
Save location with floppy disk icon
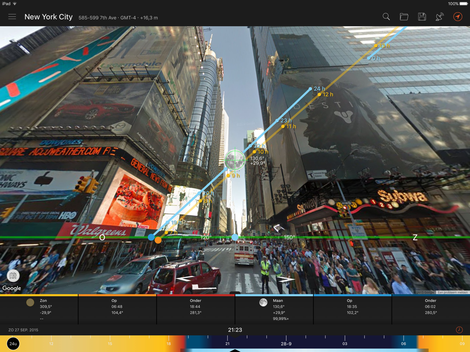(422, 17)
